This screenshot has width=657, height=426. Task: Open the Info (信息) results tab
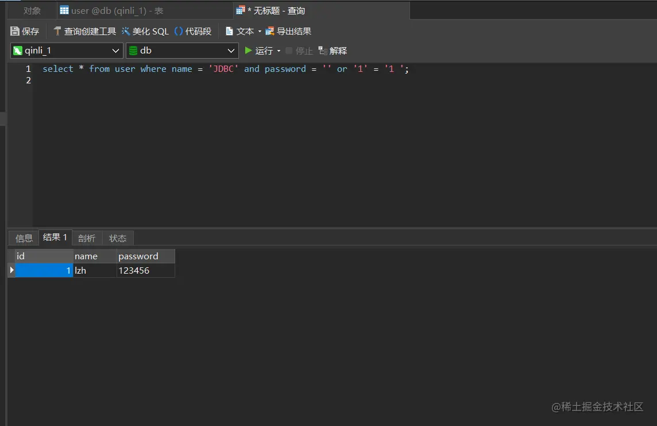(x=24, y=238)
